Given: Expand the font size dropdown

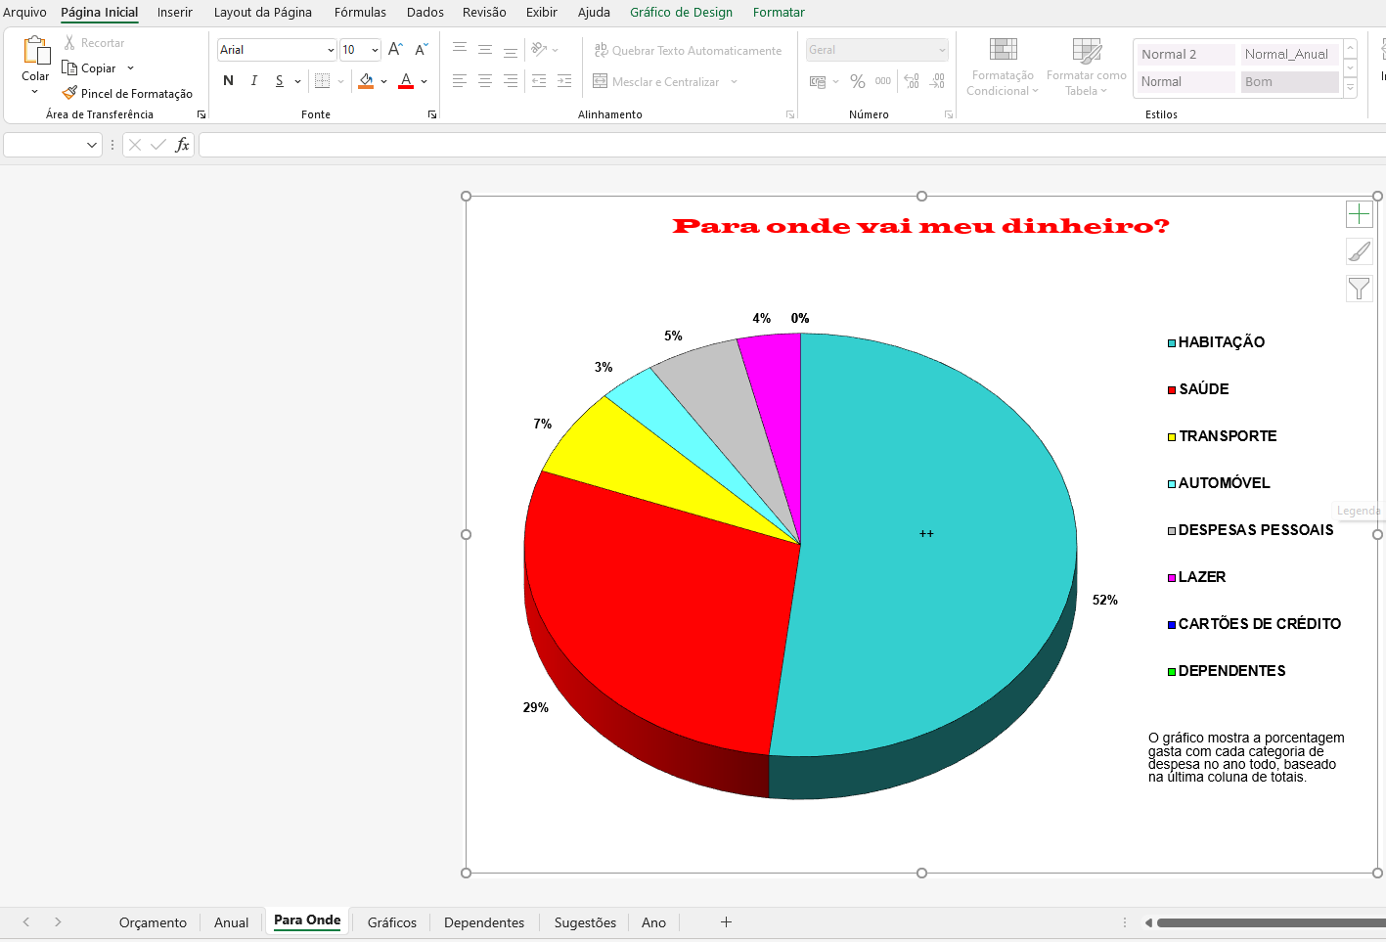Looking at the screenshot, I should click(375, 50).
